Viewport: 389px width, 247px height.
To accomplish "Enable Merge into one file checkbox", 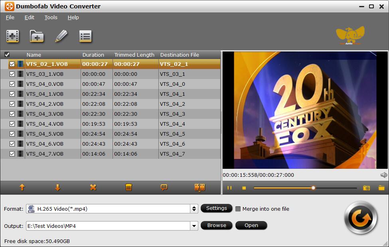I will click(238, 209).
